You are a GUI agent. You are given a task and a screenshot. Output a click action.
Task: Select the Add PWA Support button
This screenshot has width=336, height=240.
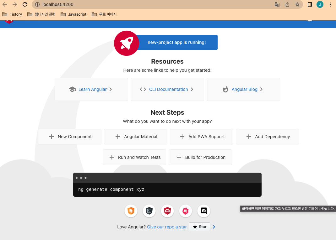pyautogui.click(x=201, y=137)
